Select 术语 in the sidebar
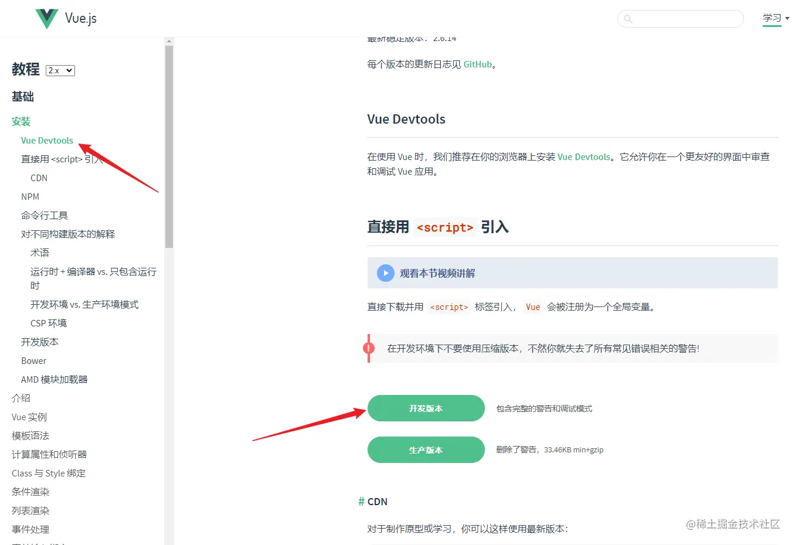Viewport: 795px width, 545px height. coord(40,253)
